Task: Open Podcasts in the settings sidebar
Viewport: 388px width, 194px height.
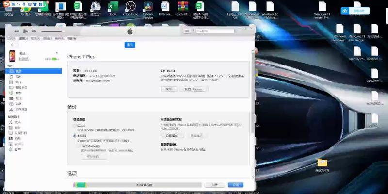Action: (18, 93)
